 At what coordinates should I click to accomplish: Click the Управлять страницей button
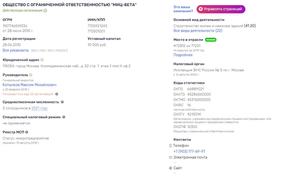[221, 9]
